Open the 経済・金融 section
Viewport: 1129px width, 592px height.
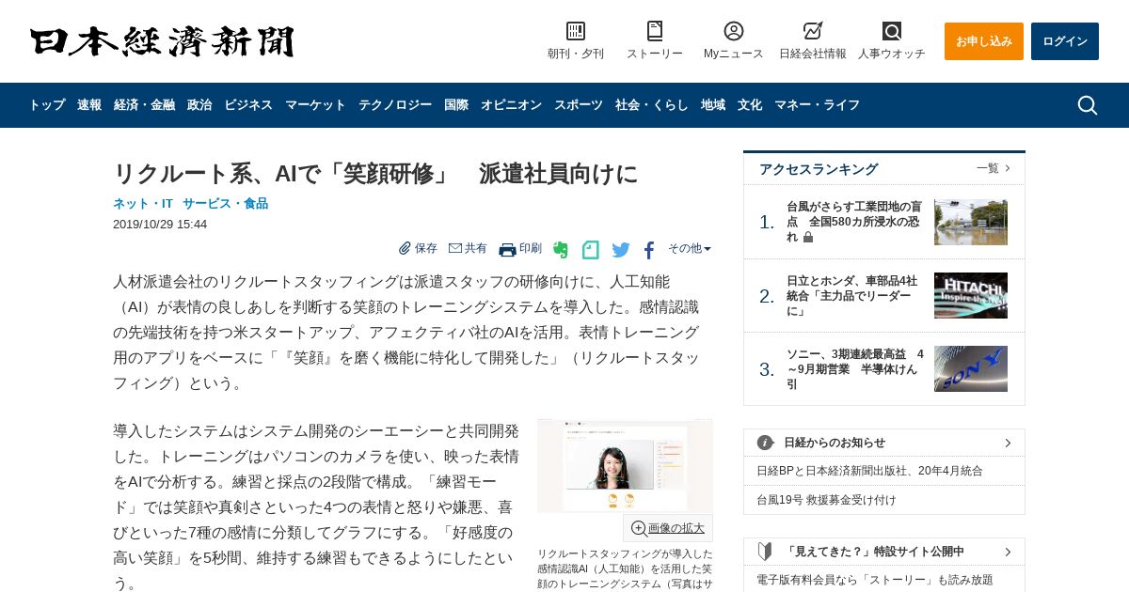pyautogui.click(x=144, y=105)
